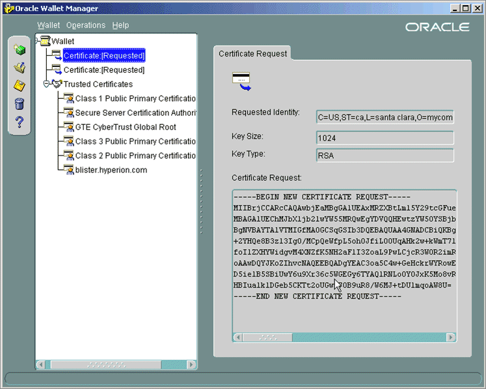The width and height of the screenshot is (486, 389).
Task: Open the Help menu
Action: pyautogui.click(x=120, y=25)
